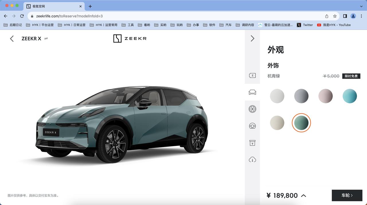
Task: Open the 雪云 bookmark link
Action: point(276,25)
